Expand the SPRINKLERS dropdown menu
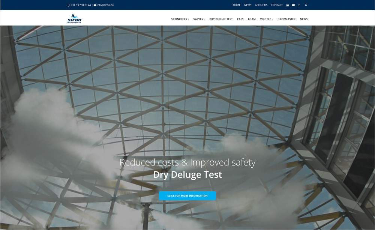Image resolution: width=375 pixels, height=230 pixels. [x=180, y=19]
